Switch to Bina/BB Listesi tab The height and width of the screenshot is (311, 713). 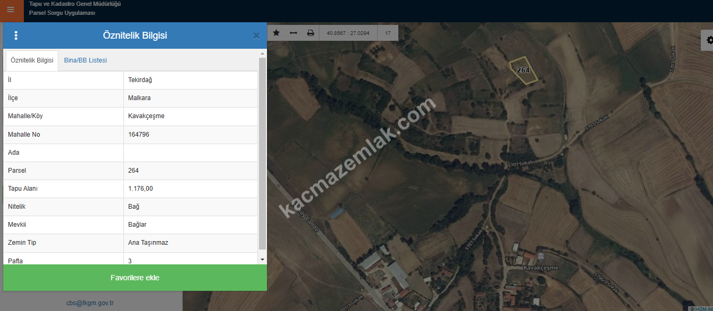pyautogui.click(x=85, y=60)
